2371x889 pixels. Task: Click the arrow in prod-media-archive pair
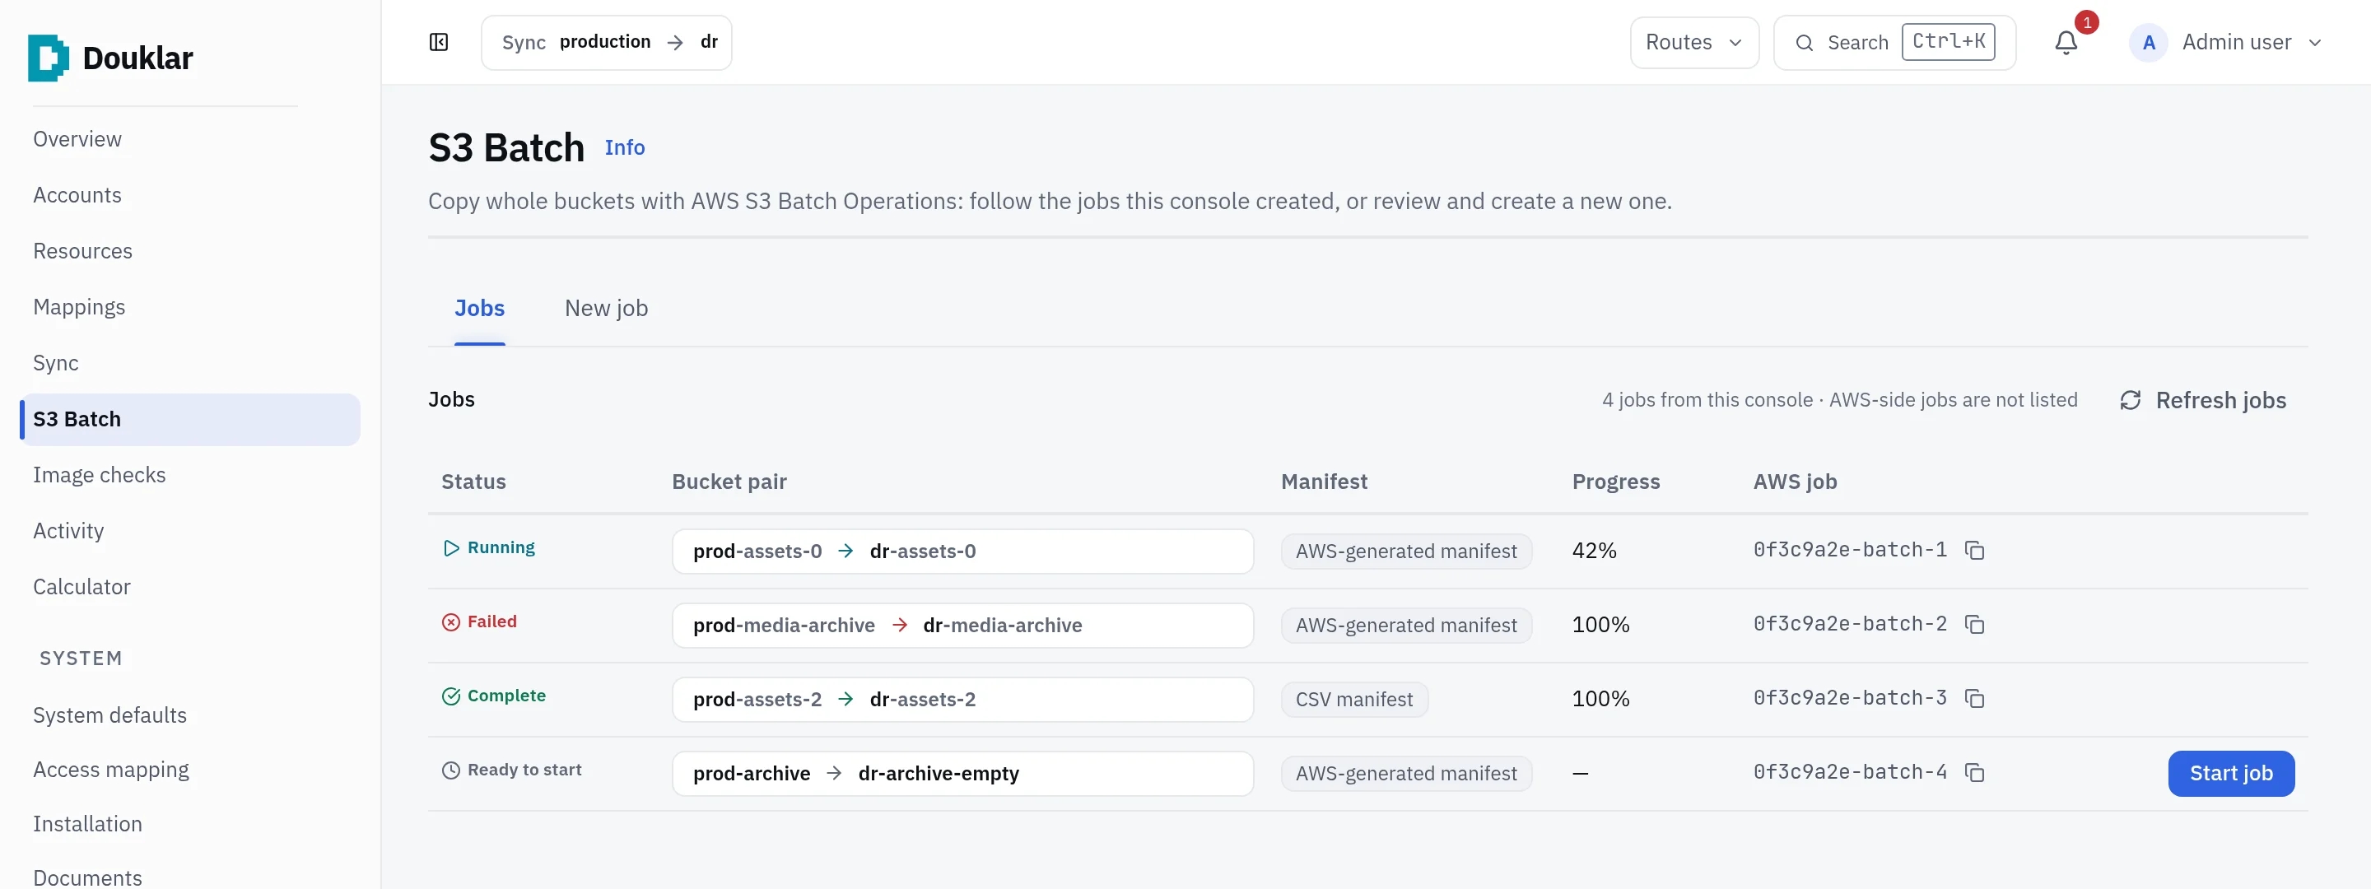pyautogui.click(x=899, y=626)
